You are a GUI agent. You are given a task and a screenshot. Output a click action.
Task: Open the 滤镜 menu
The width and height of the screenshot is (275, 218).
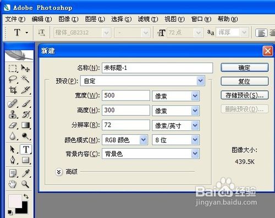point(148,19)
